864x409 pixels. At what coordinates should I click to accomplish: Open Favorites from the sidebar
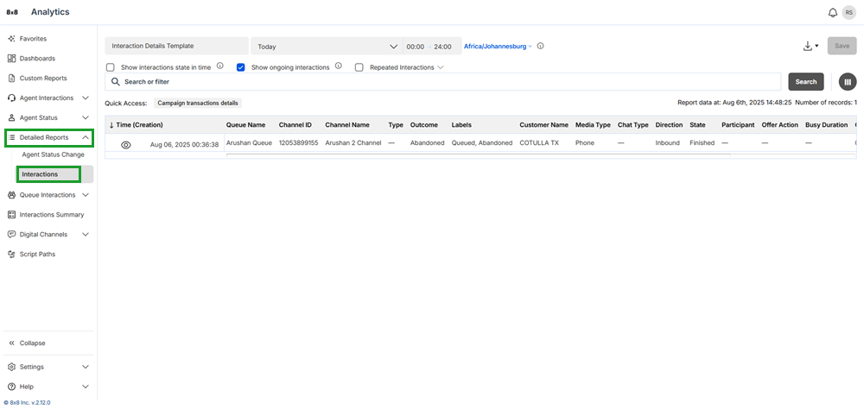33,39
